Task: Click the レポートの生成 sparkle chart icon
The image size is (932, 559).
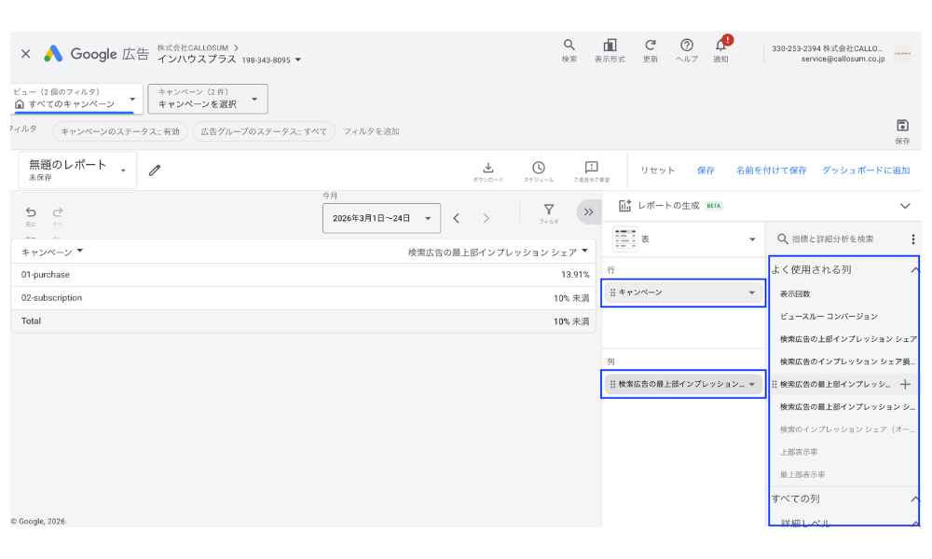Action: tap(624, 206)
